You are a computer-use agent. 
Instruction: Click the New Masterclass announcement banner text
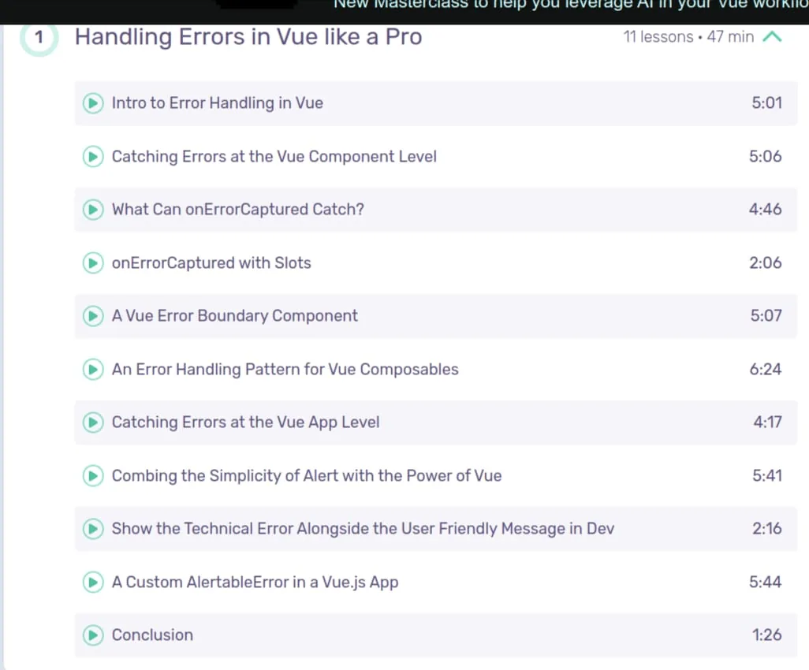[x=571, y=6]
